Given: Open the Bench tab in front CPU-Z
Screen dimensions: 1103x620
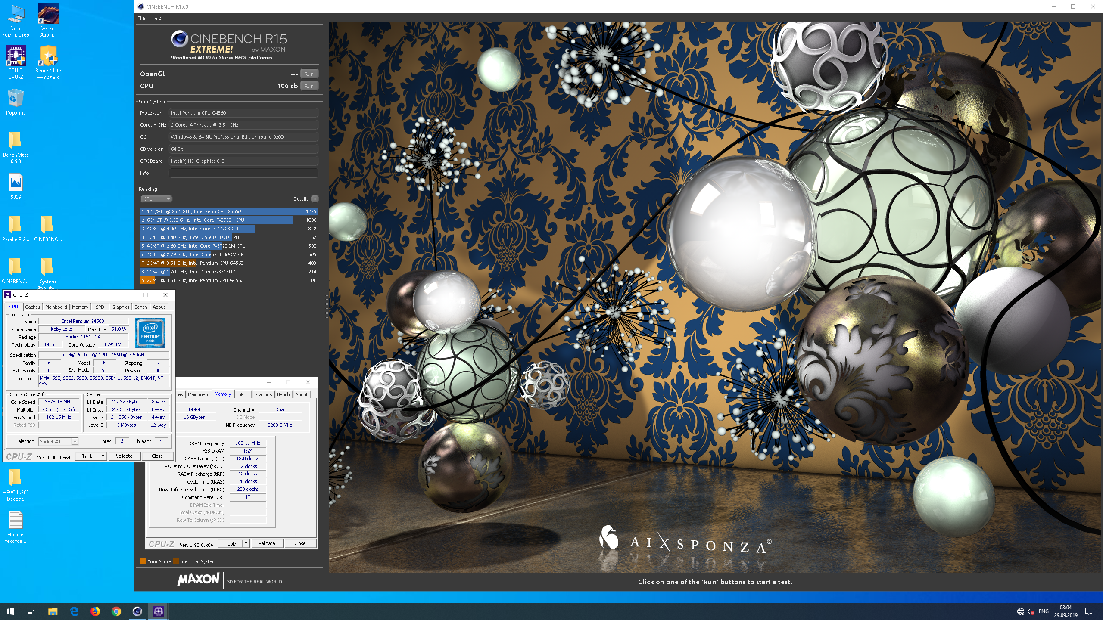Looking at the screenshot, I should pos(141,307).
